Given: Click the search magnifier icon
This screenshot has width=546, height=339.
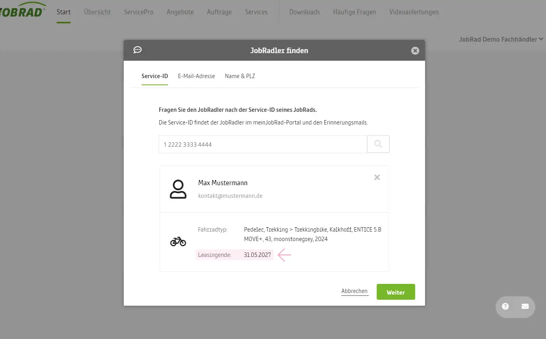Looking at the screenshot, I should coord(377,144).
